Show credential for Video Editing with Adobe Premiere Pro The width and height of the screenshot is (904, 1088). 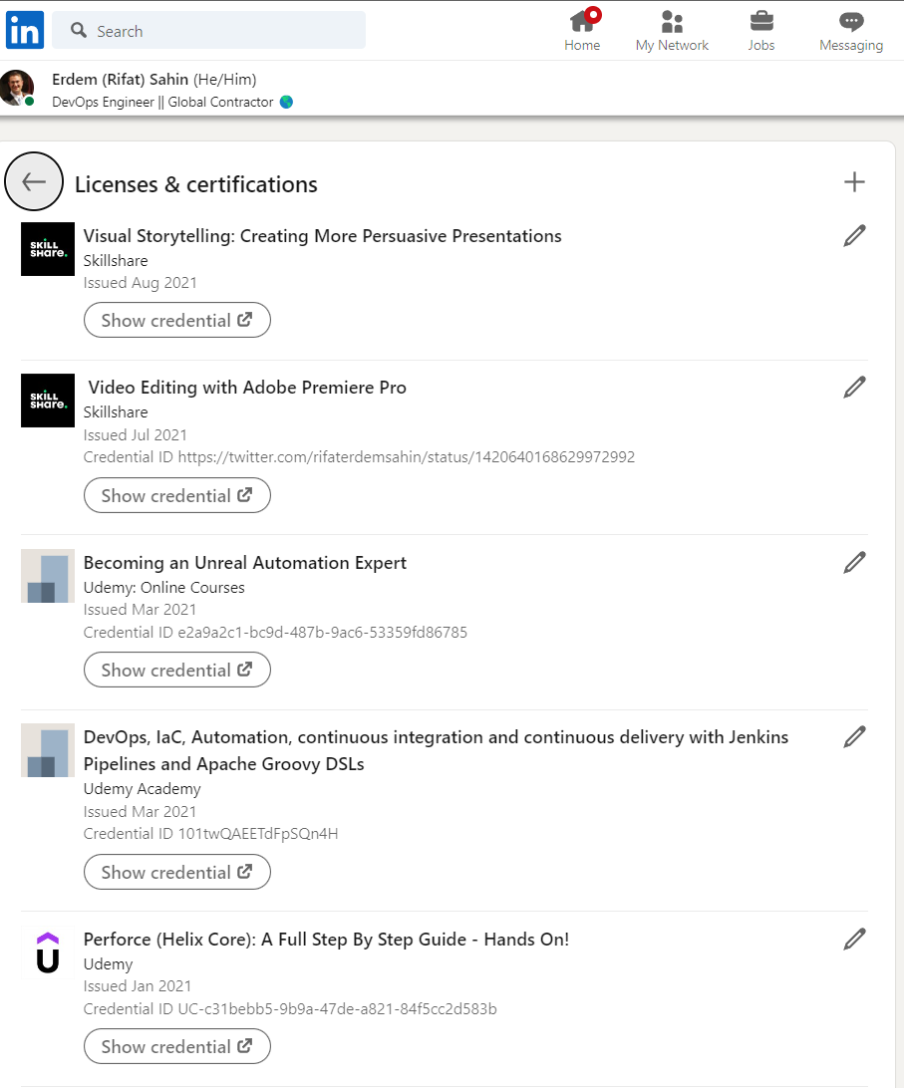point(177,495)
